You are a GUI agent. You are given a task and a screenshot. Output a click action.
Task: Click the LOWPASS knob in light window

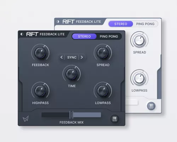coord(139,78)
